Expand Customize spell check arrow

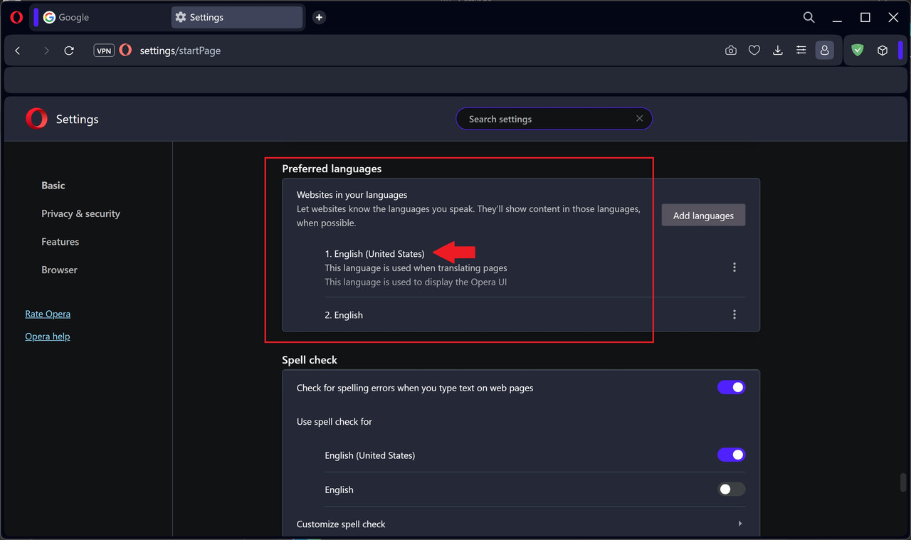point(740,524)
